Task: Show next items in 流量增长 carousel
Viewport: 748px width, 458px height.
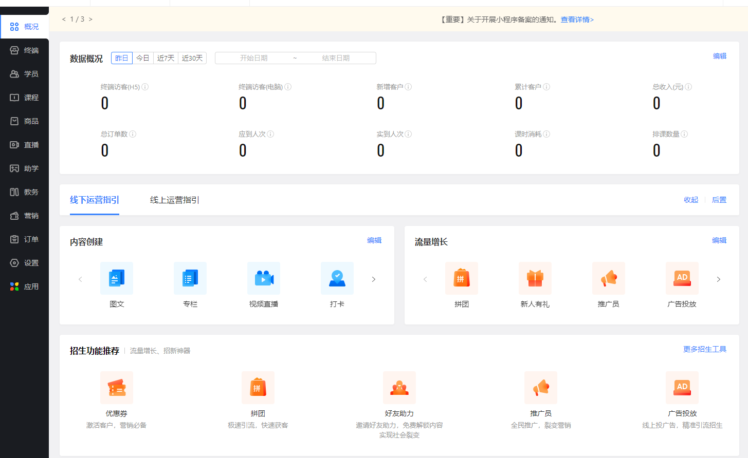Action: coord(719,279)
